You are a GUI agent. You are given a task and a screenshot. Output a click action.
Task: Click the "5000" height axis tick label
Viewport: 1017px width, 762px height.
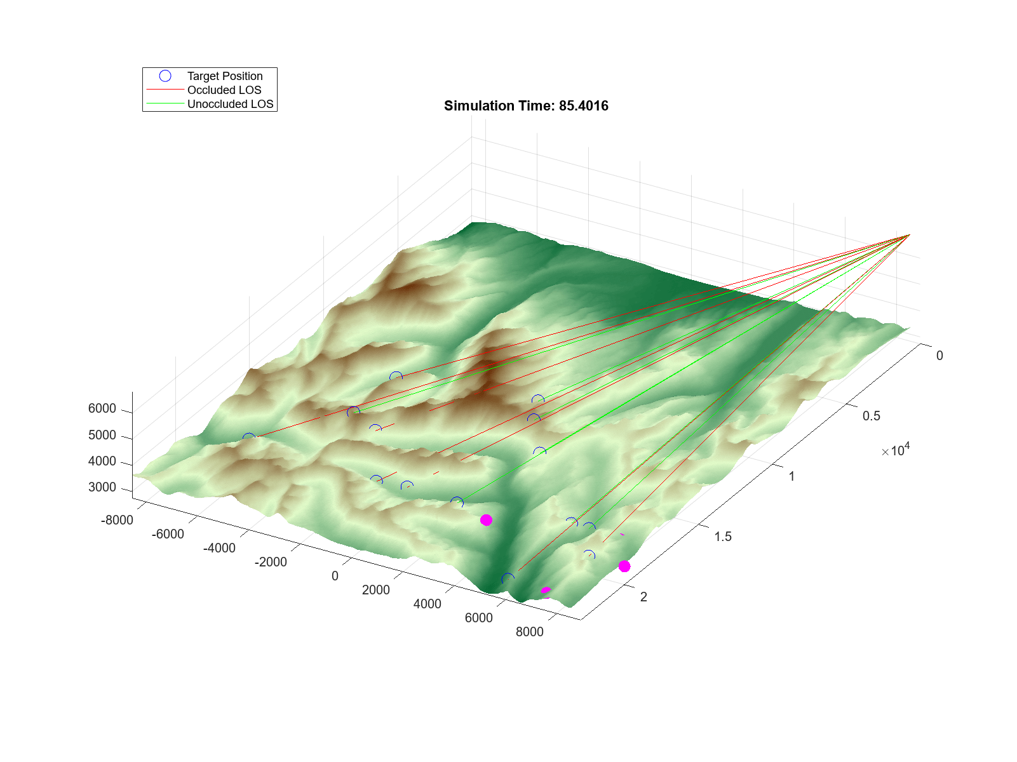pyautogui.click(x=102, y=435)
